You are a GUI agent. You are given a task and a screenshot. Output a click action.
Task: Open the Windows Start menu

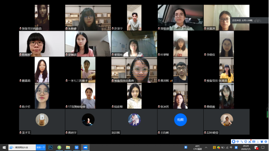tap(4, 148)
